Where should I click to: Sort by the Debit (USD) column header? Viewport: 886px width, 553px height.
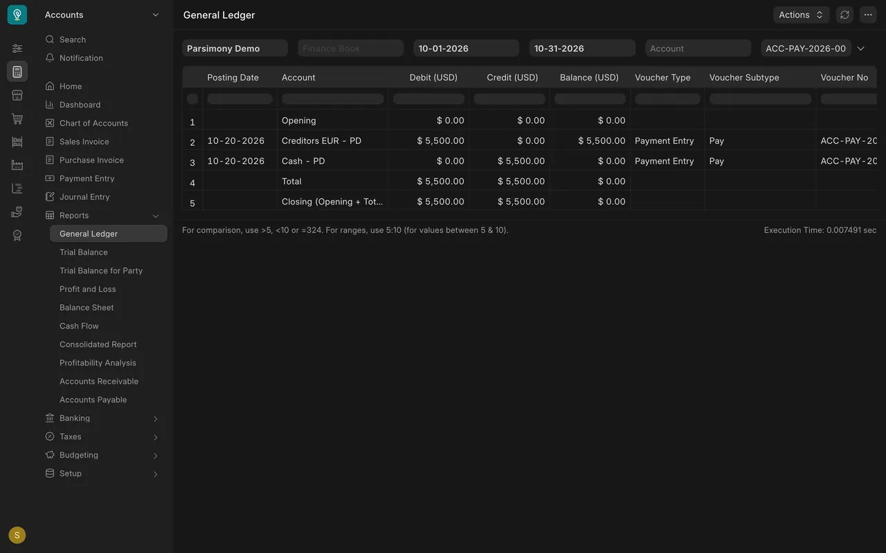pos(433,77)
